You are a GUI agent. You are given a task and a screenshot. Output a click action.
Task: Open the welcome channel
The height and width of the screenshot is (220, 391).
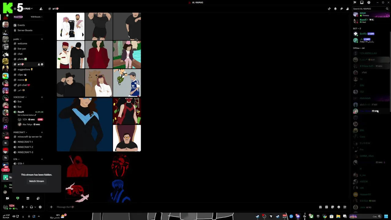click(28, 43)
